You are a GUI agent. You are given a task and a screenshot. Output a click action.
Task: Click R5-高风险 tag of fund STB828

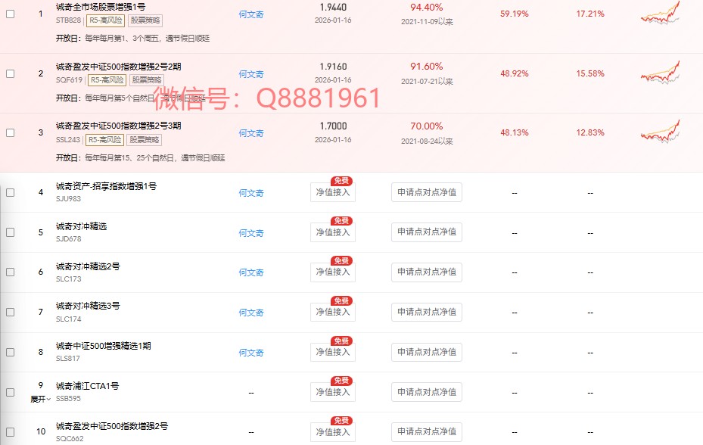click(104, 20)
